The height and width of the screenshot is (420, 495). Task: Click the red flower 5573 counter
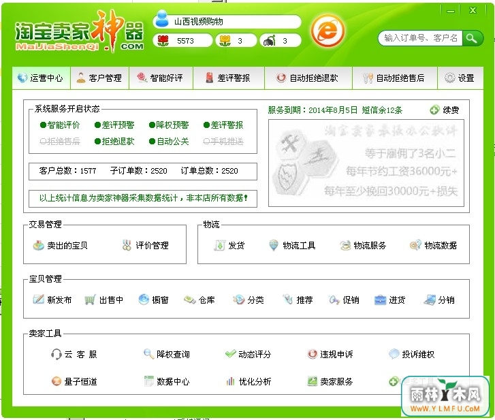182,41
